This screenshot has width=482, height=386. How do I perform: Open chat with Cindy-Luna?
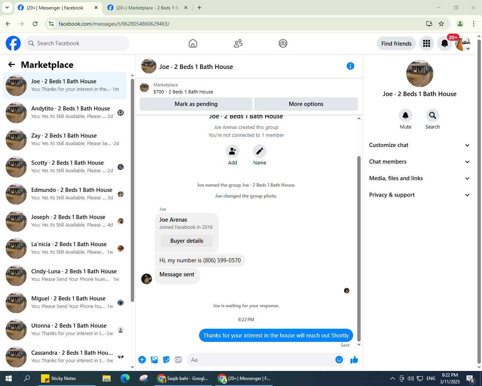(x=65, y=276)
